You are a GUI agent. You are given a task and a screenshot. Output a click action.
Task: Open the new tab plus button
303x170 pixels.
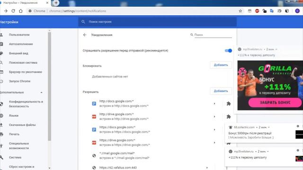coord(56,3)
